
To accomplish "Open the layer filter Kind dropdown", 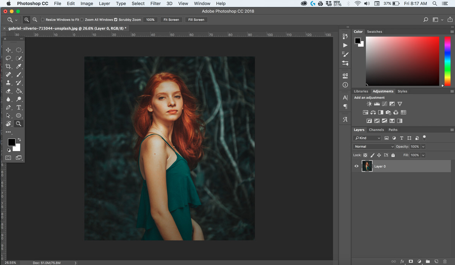I will coord(367,138).
